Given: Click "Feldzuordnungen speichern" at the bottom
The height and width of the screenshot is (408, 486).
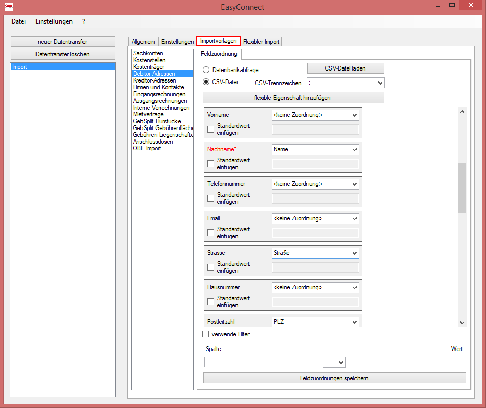Looking at the screenshot, I should pyautogui.click(x=334, y=378).
